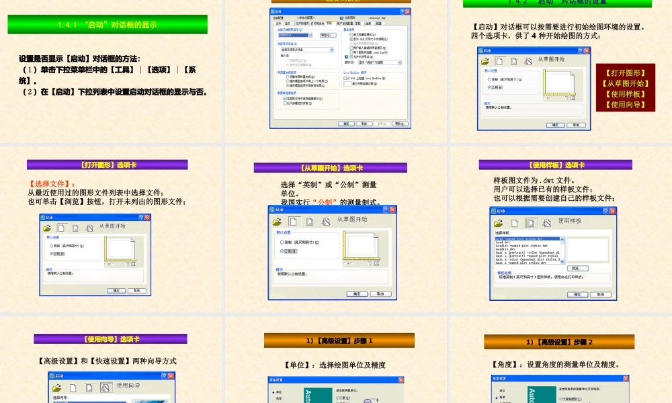Select 1.4.1 “启动”对话框的显示 slide thumbnail
672x403 pixels.
111,71
